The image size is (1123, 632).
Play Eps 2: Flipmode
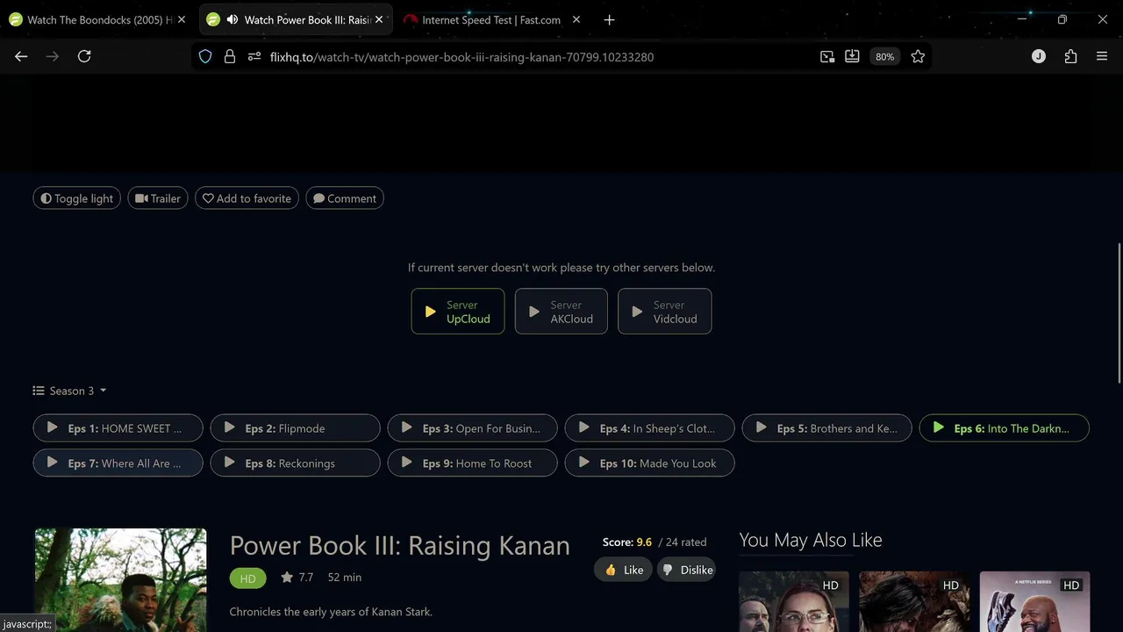tap(296, 428)
